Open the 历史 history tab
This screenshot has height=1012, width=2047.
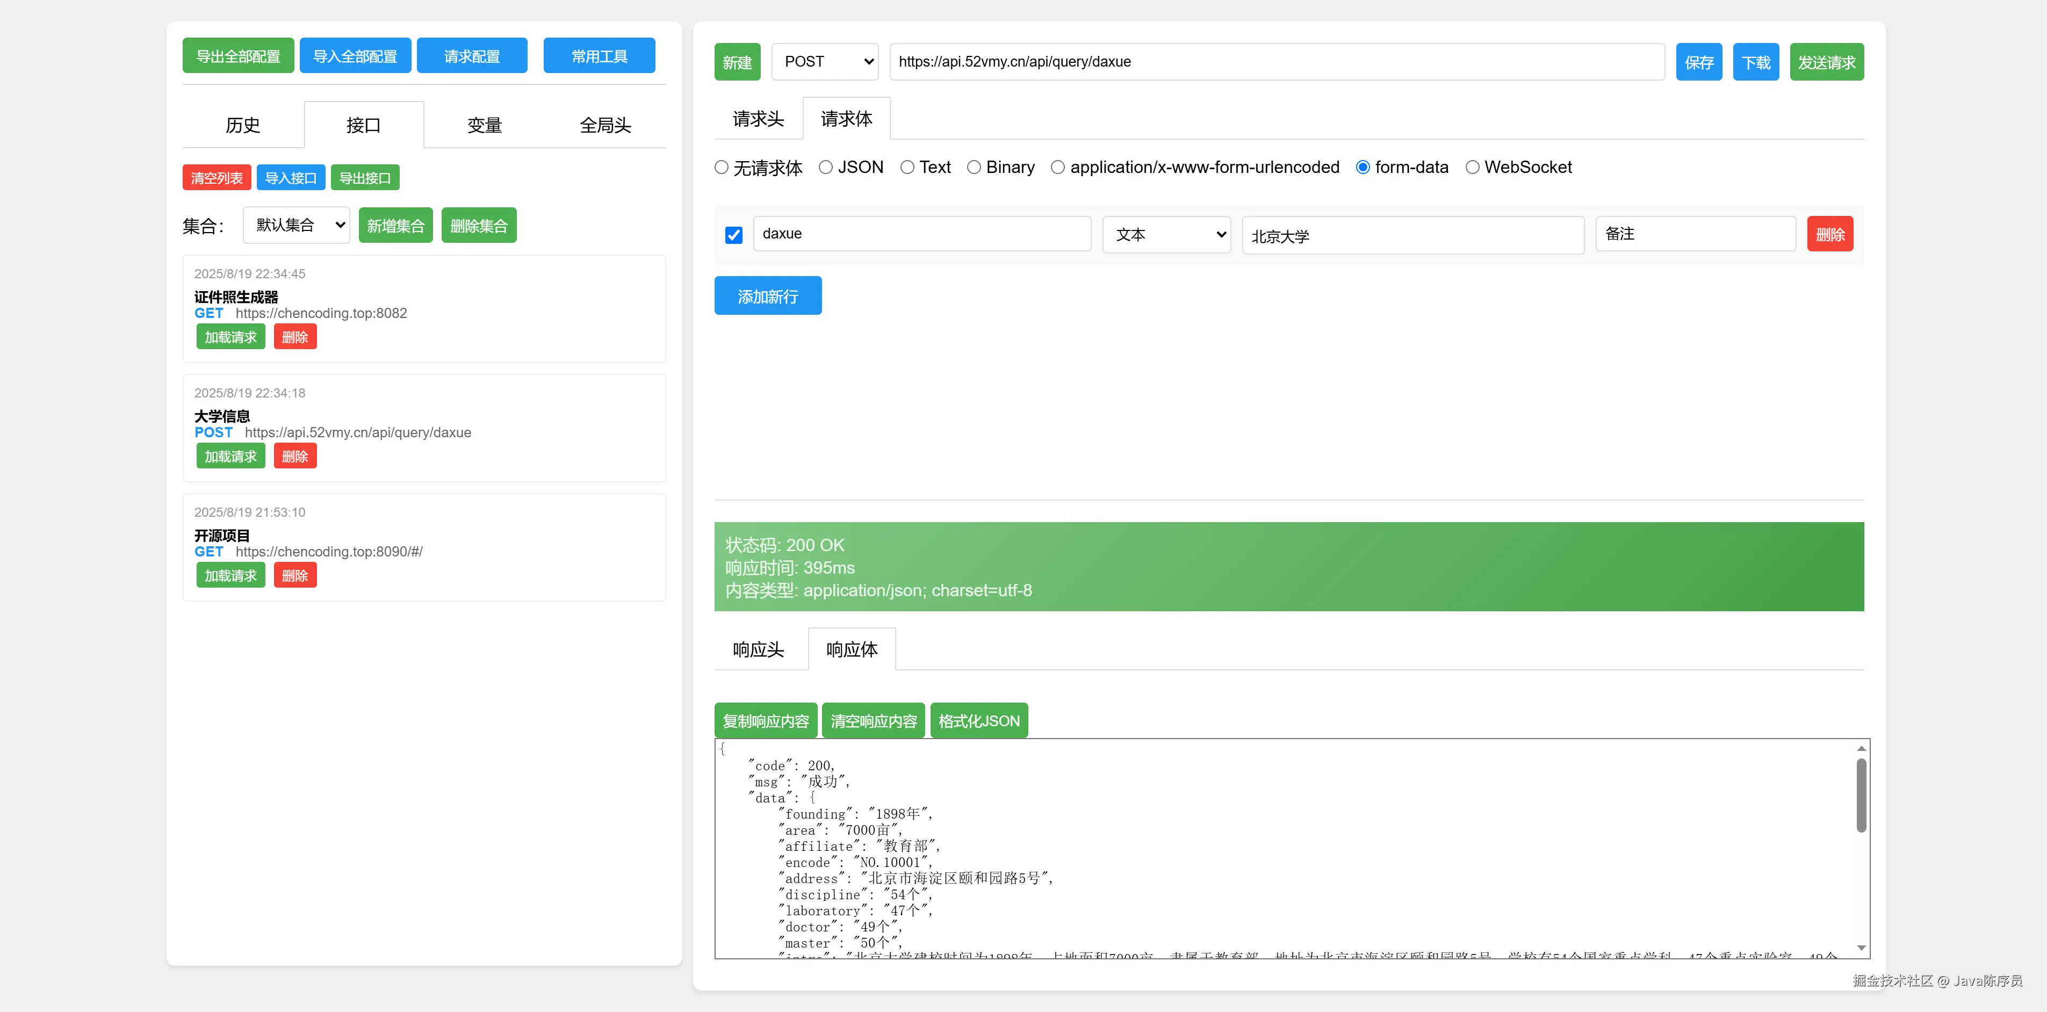[242, 125]
